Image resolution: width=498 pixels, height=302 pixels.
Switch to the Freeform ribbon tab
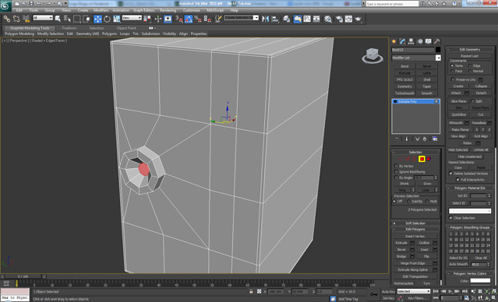click(69, 28)
